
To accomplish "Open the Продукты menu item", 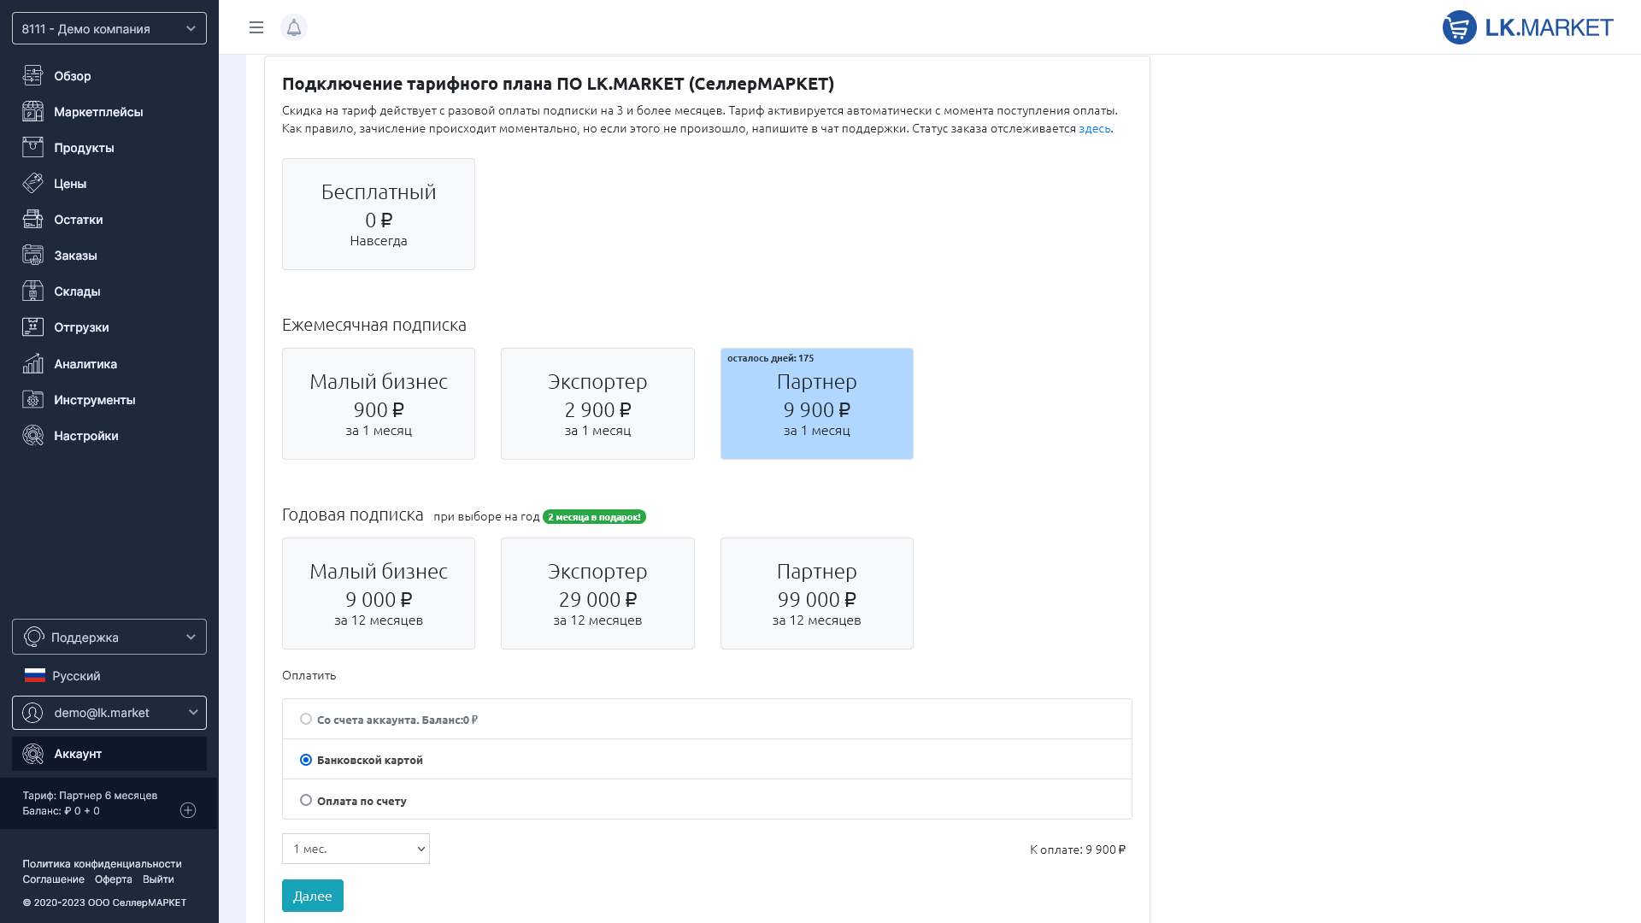I will 84,148.
